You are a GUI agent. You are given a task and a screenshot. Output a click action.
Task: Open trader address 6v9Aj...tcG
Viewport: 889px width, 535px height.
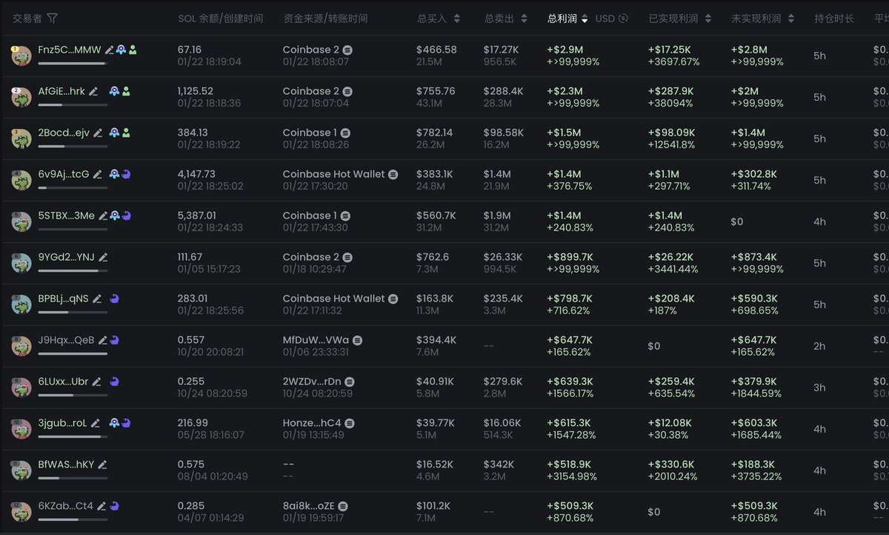64,174
